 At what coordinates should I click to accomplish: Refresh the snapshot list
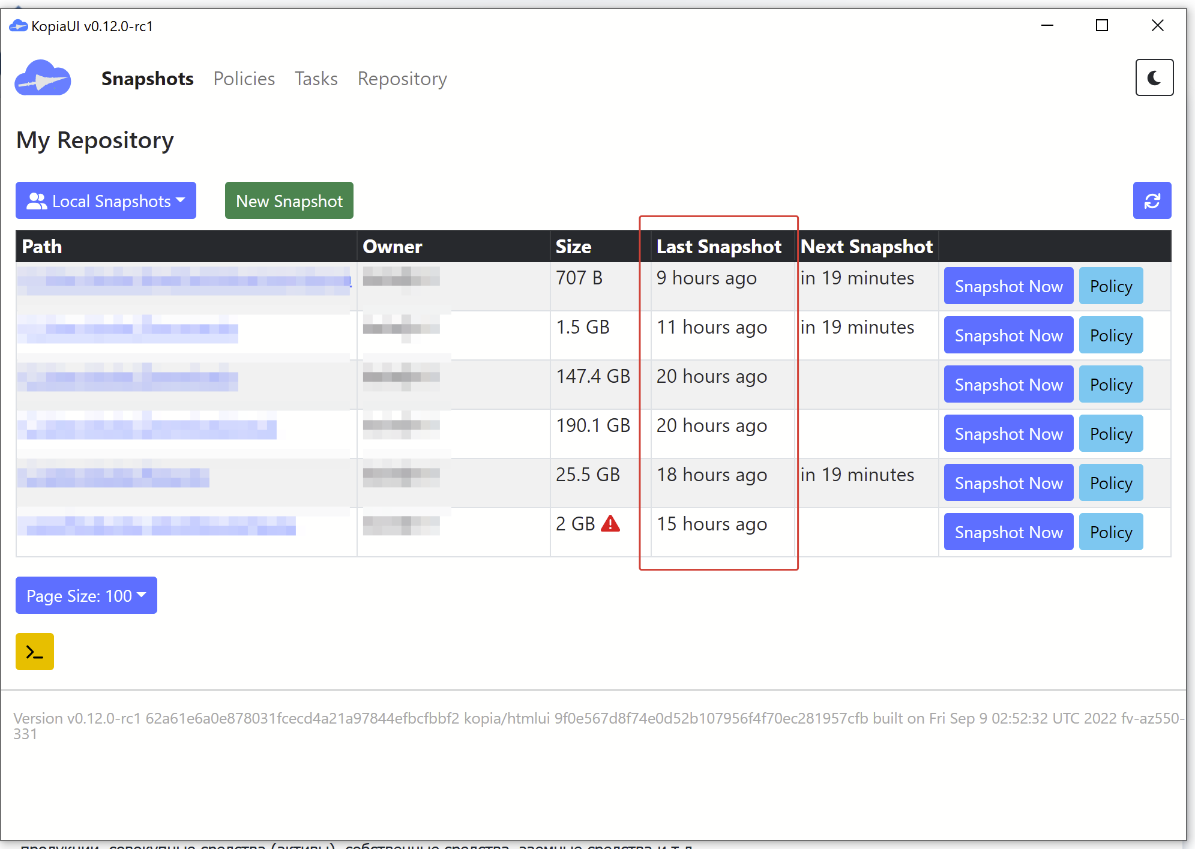coord(1152,200)
